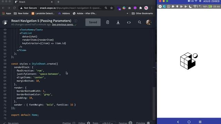Click the Not Secure site warning

pos(28,8)
